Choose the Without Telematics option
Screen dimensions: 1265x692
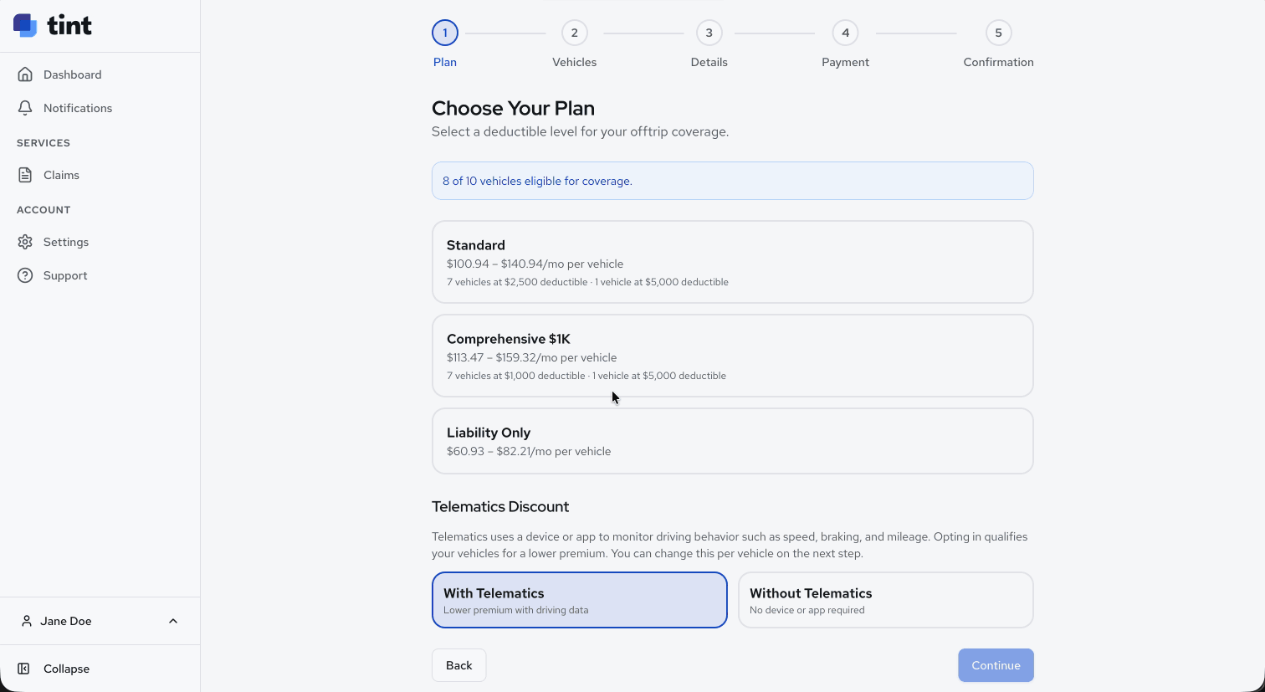tap(885, 599)
